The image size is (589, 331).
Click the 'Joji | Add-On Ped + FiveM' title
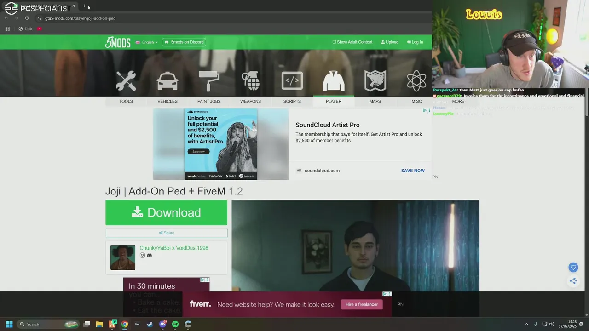click(x=165, y=191)
